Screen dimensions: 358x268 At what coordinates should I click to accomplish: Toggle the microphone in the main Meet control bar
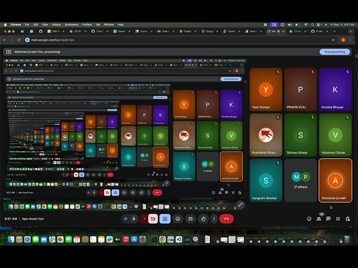pos(134,219)
